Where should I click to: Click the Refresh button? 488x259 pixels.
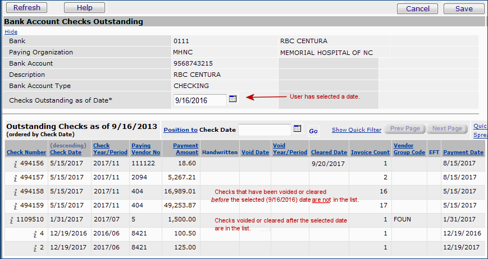[26, 8]
